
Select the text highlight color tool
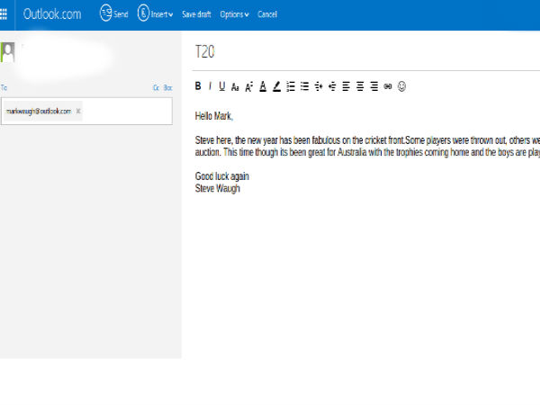pyautogui.click(x=276, y=86)
